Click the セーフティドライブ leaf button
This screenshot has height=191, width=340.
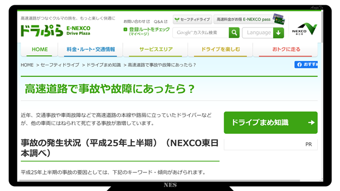click(192, 20)
